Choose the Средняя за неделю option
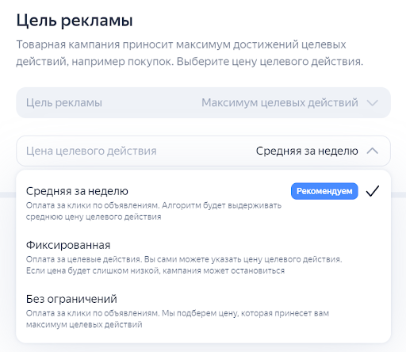Viewport: 406px width, 352px height. tap(203, 203)
